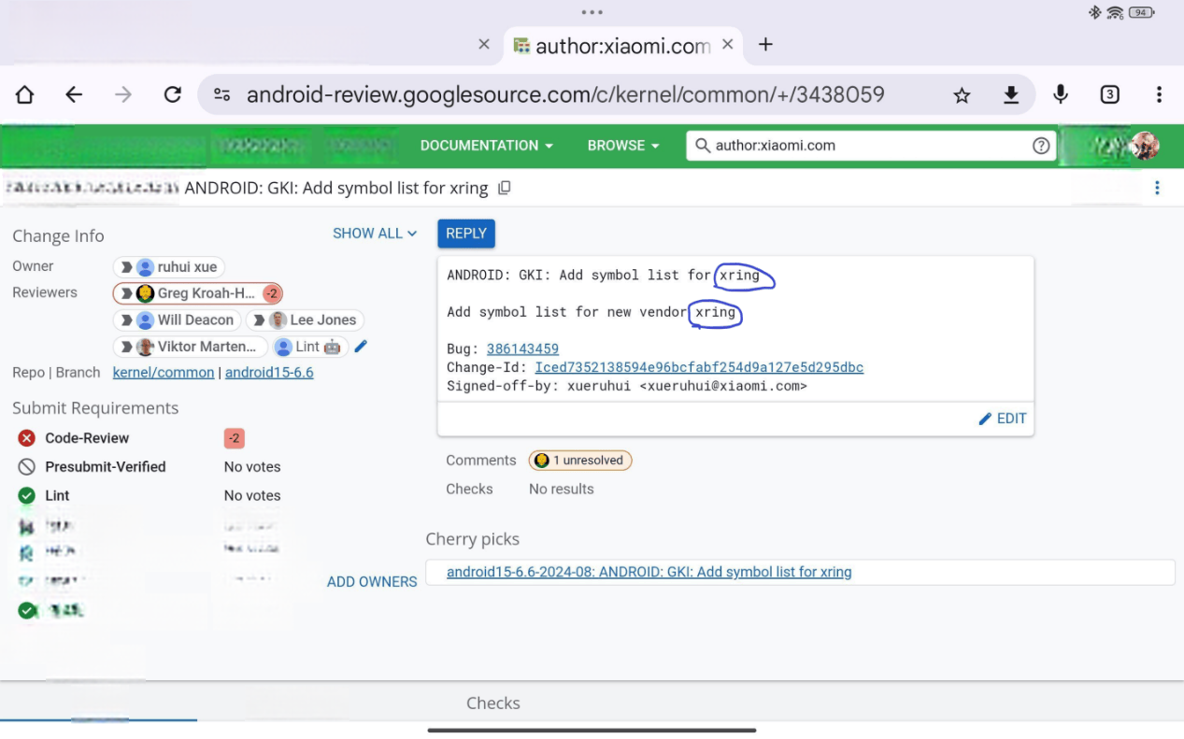This screenshot has height=739, width=1184.
Task: Click the -2 vote badge under Submit Requirements
Action: (x=235, y=438)
